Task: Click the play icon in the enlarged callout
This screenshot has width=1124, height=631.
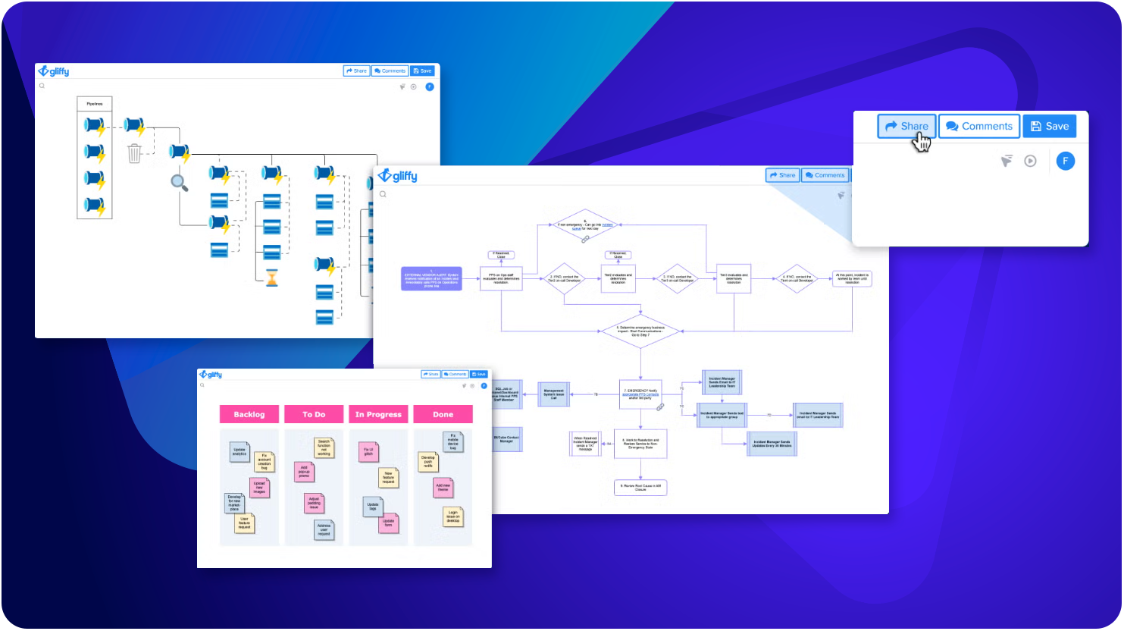Action: point(1030,161)
